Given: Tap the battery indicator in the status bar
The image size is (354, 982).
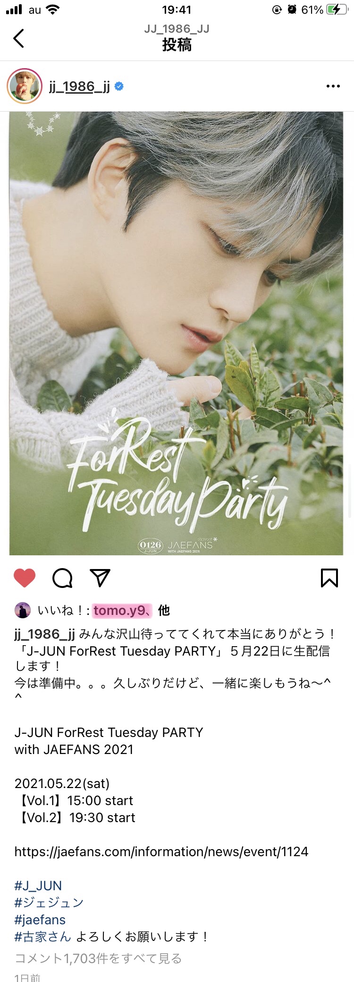Looking at the screenshot, I should coord(337,9).
